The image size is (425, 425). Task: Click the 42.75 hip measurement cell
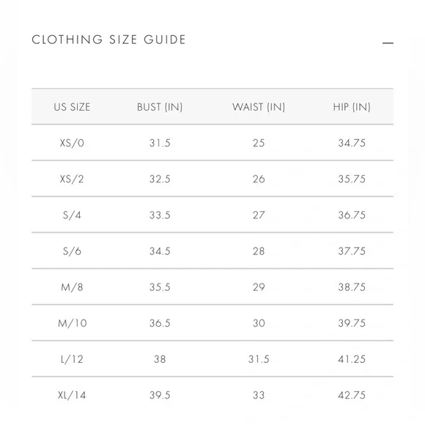[x=352, y=395]
